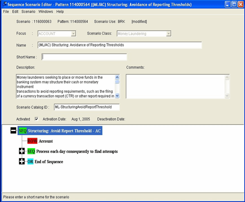Click the Scenario Use: BRK text
245x202 pixels.
coord(109,22)
